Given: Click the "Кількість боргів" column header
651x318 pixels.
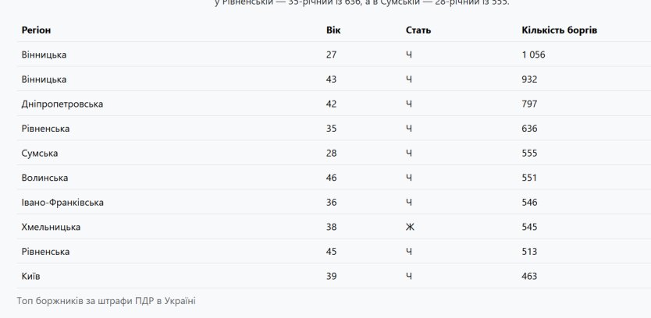Looking at the screenshot, I should coord(559,30).
